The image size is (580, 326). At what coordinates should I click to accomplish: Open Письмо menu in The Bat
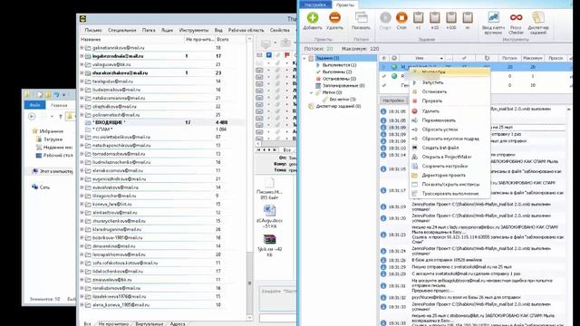tap(92, 30)
